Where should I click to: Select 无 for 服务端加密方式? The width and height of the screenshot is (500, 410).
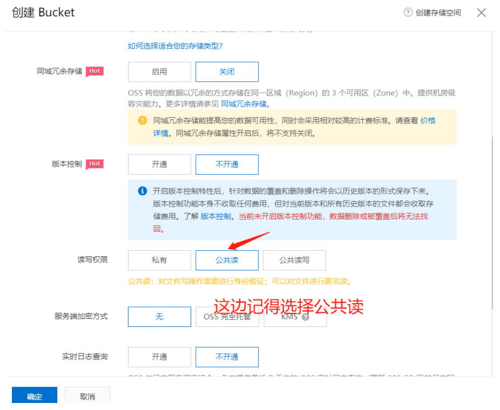pos(159,317)
